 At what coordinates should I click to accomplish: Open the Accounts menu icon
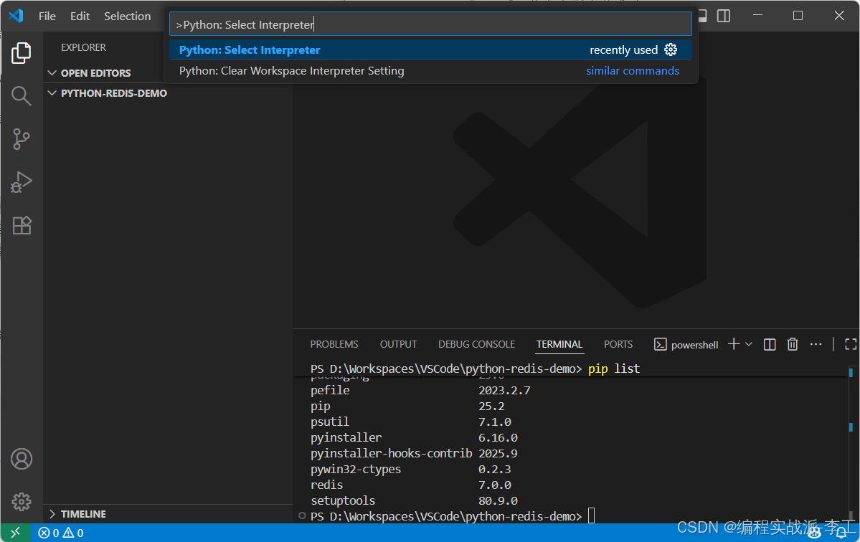[22, 459]
